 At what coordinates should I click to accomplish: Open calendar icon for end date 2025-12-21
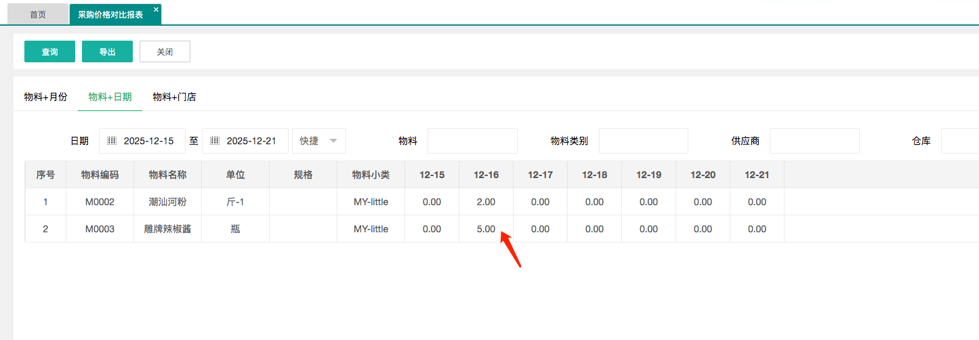(215, 141)
